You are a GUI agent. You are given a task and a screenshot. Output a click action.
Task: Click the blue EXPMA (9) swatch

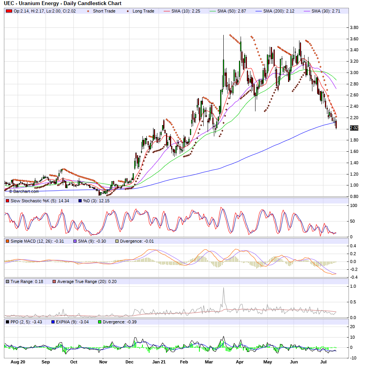(x=53, y=322)
